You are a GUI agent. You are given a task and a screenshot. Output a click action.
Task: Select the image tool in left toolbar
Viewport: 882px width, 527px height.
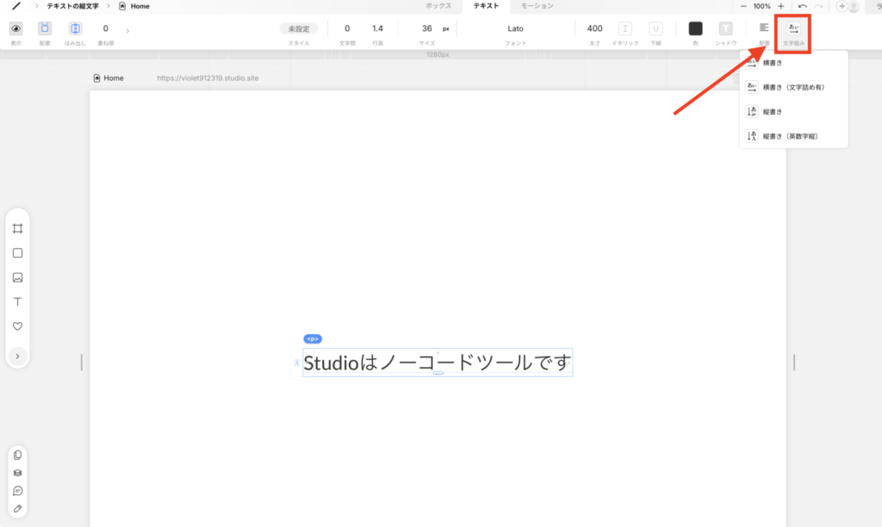pyautogui.click(x=17, y=277)
